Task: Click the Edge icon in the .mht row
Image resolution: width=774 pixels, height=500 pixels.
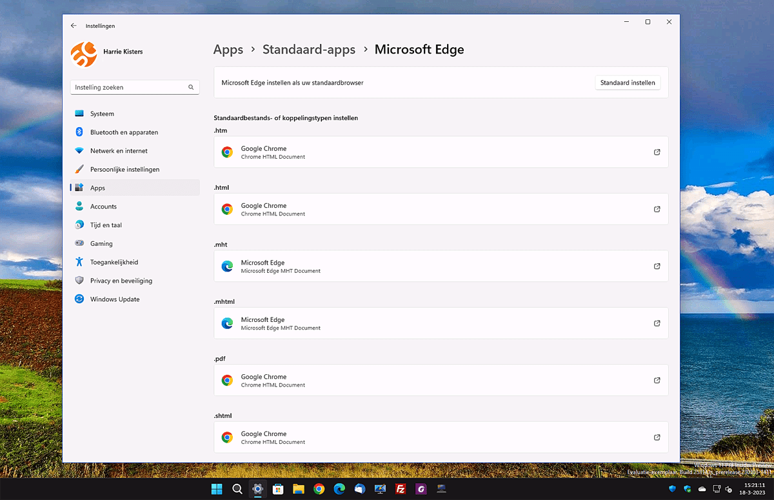Action: [x=227, y=266]
